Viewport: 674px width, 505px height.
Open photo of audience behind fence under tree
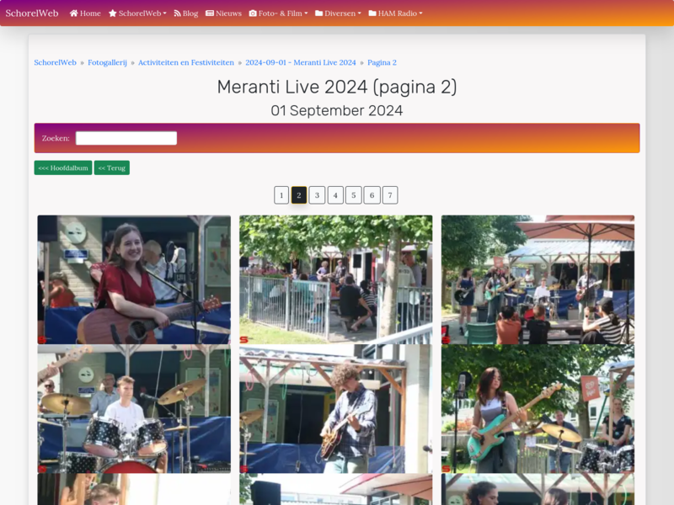pos(335,279)
